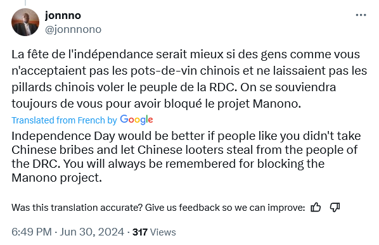
Task: Click the 317 Views count
Action: pos(154,232)
